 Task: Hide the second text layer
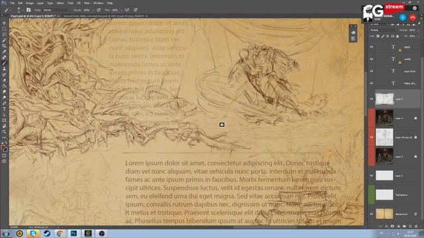[372, 59]
